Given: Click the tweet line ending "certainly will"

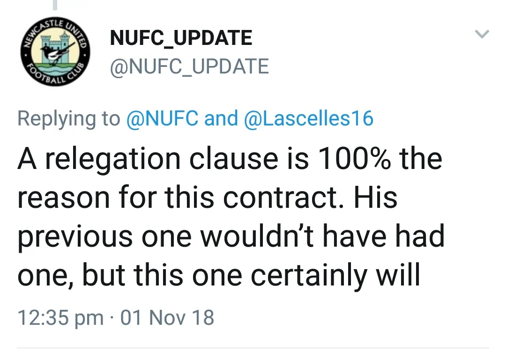Looking at the screenshot, I should pyautogui.click(x=218, y=275).
